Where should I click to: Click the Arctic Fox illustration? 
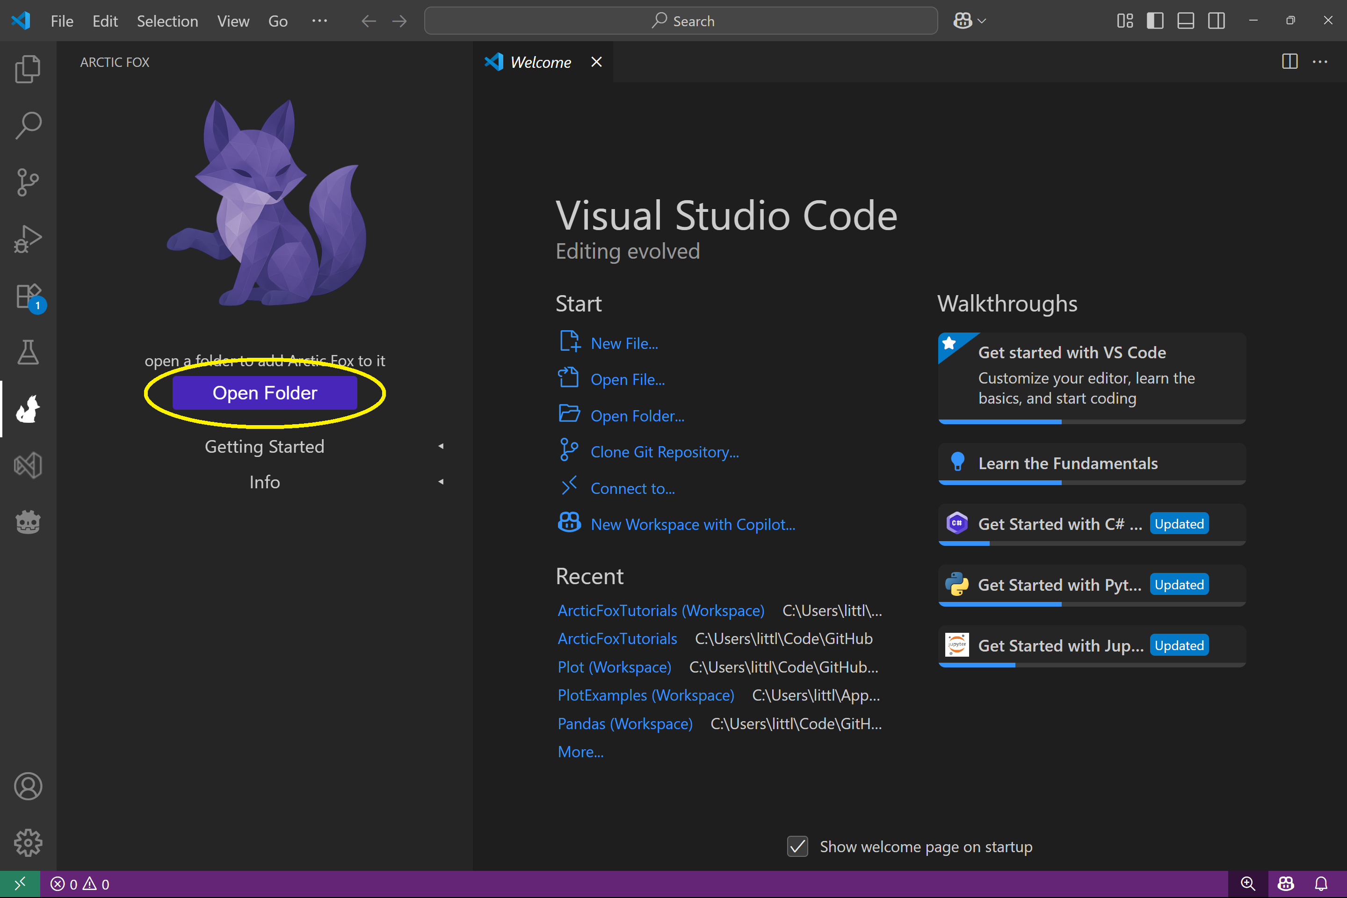point(267,202)
